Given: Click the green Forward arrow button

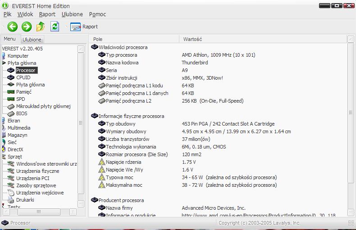Looking at the screenshot, I should [x=27, y=27].
